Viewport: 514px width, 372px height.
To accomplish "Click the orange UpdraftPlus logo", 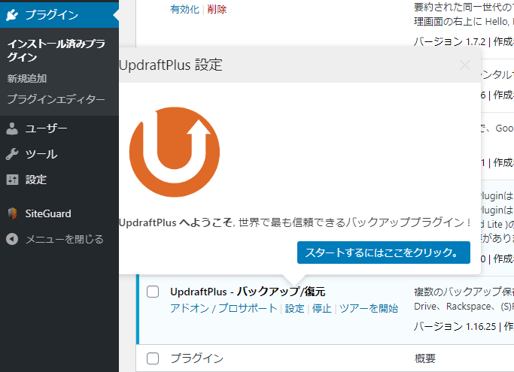I will (x=175, y=152).
